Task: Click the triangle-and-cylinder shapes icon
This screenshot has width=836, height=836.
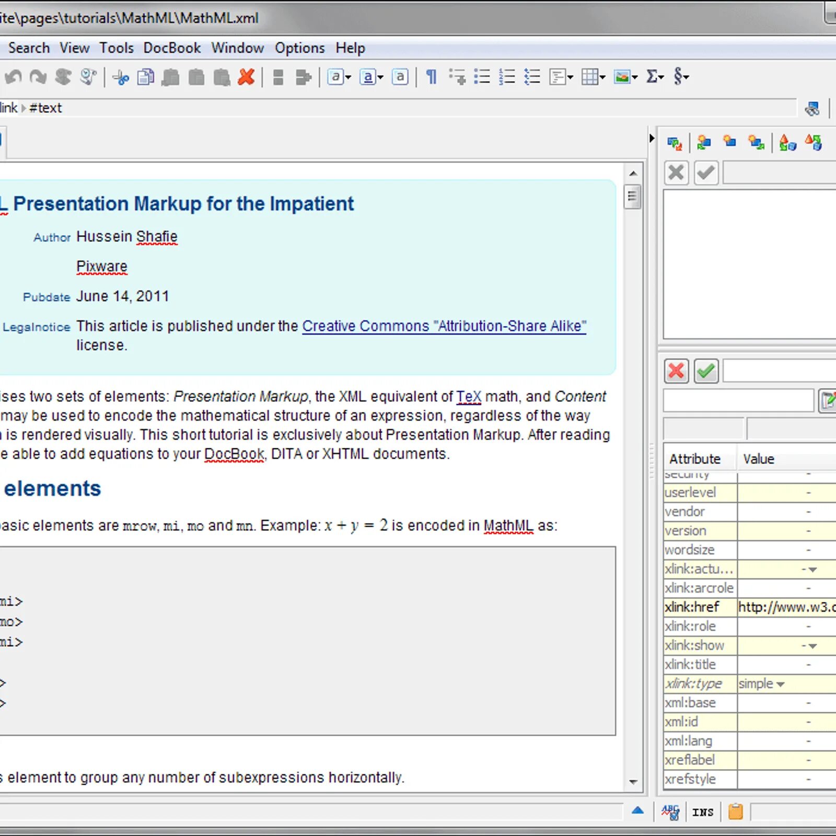Action: pyautogui.click(x=787, y=143)
